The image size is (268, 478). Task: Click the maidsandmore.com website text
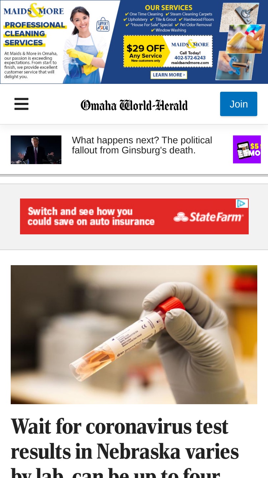pos(190,63)
